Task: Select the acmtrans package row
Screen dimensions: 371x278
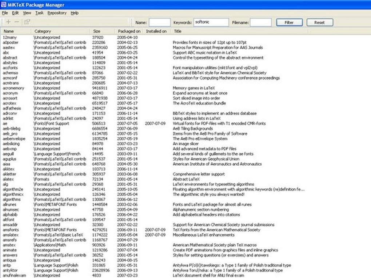Action: click(x=154, y=83)
